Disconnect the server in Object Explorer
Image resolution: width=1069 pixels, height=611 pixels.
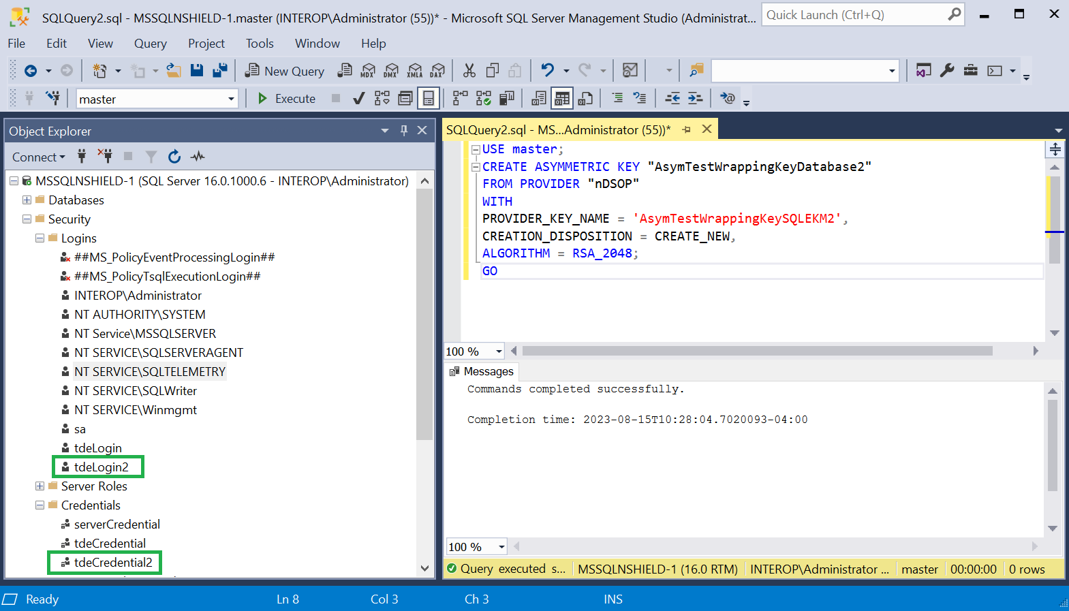point(105,157)
